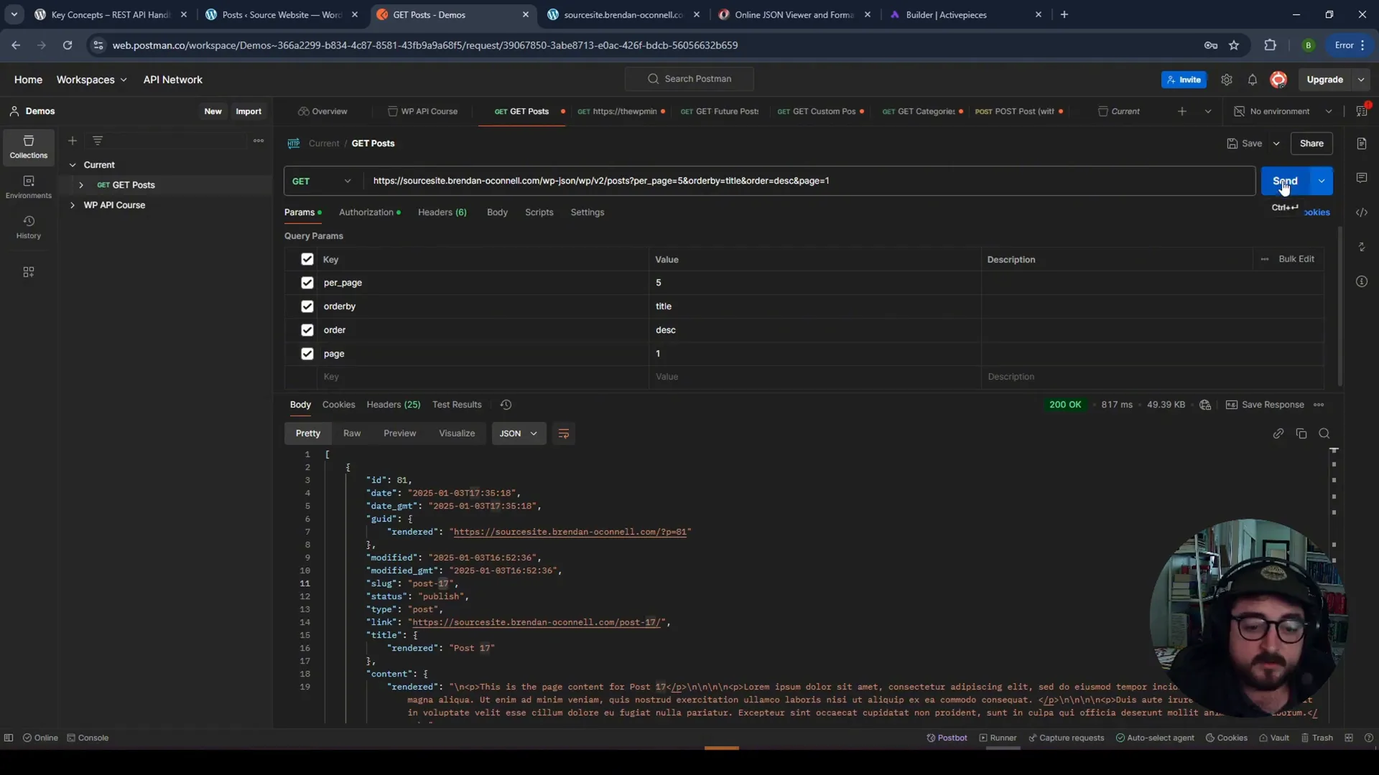Open the comments icon in right sidebar
The width and height of the screenshot is (1379, 775).
click(x=1362, y=178)
